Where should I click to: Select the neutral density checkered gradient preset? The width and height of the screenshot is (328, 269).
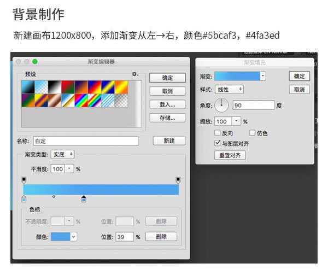click(121, 101)
